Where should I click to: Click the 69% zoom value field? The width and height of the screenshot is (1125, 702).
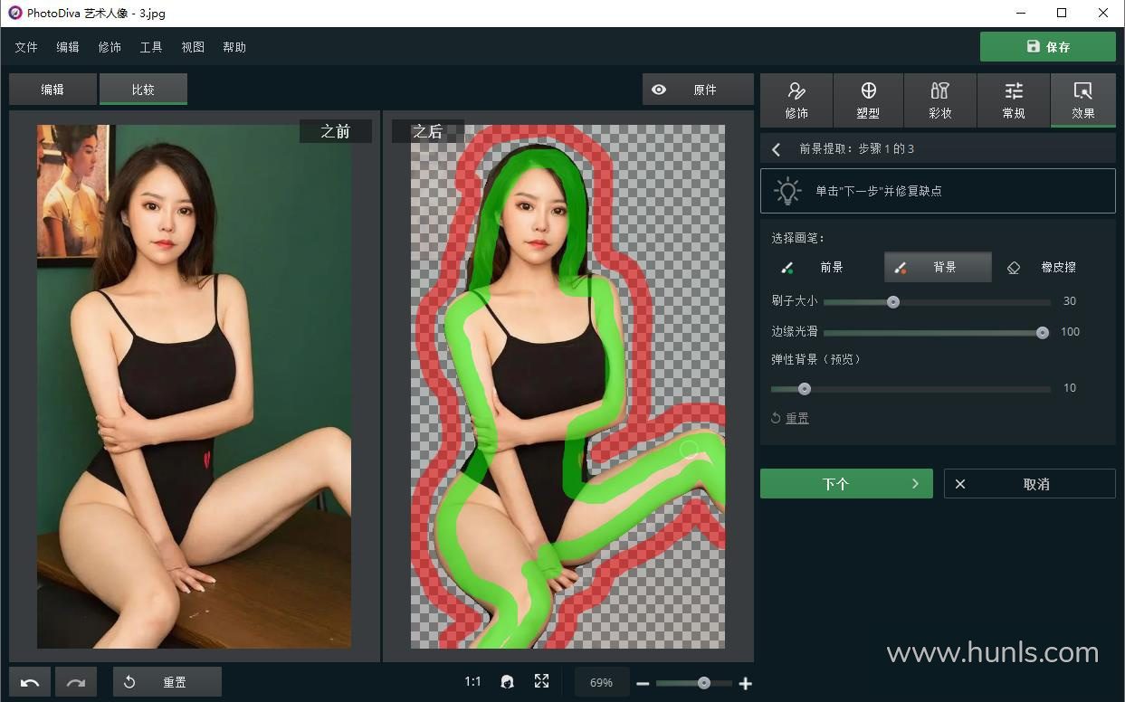[x=601, y=683]
